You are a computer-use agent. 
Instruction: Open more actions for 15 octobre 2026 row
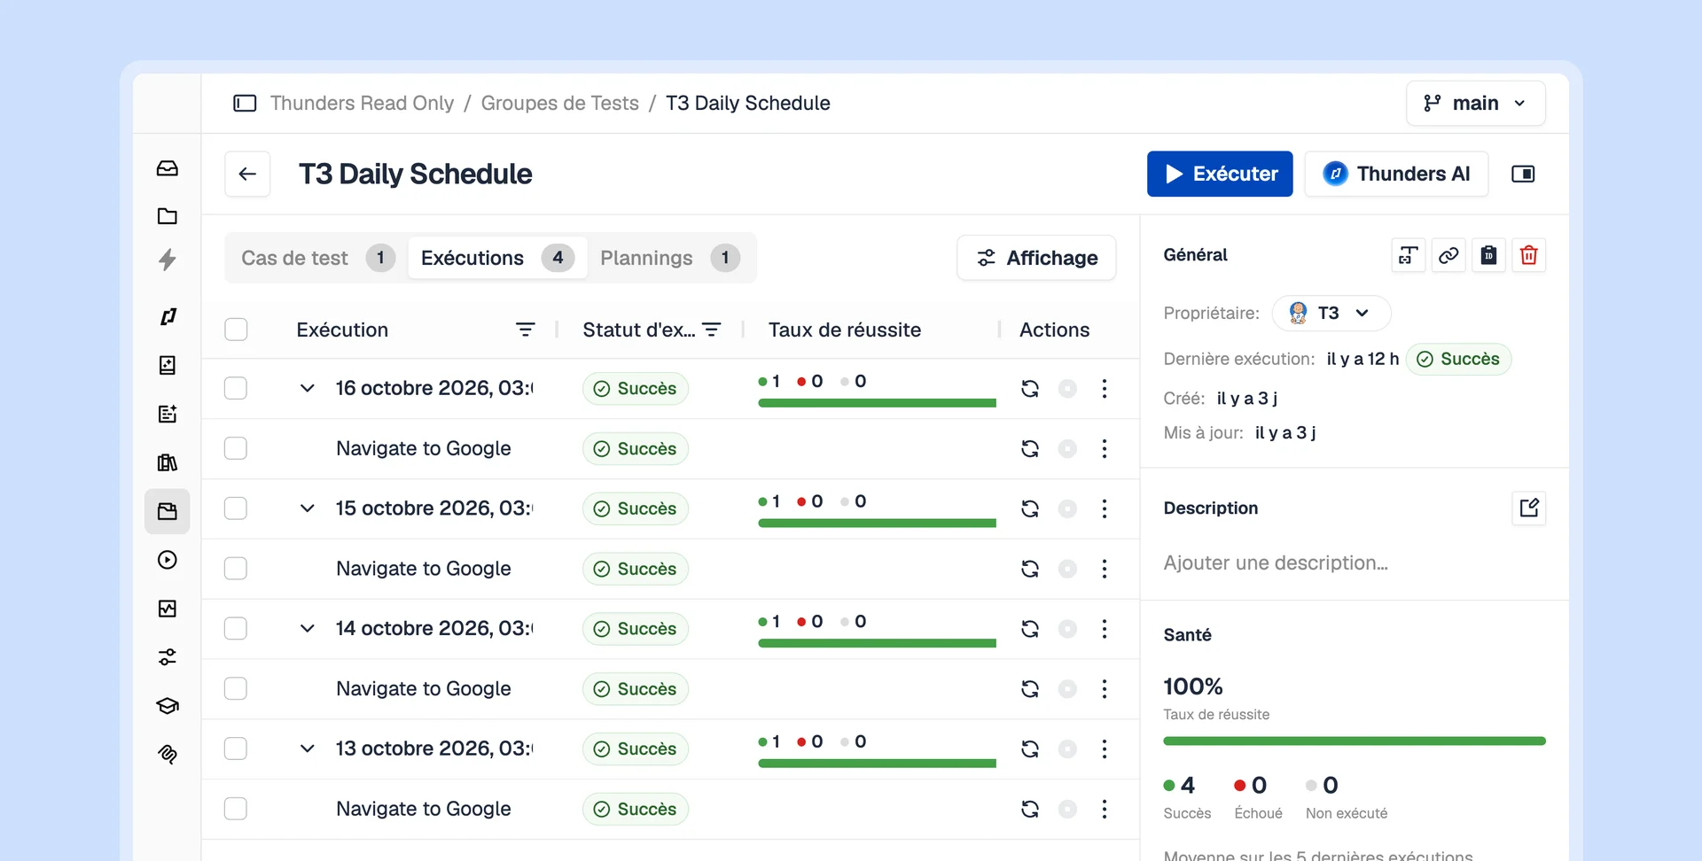[x=1105, y=508]
